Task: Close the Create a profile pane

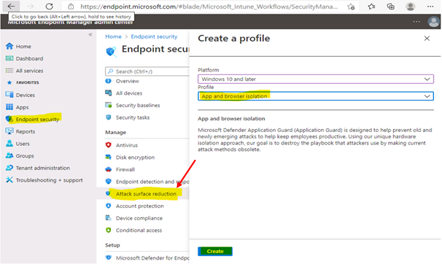Action: tap(427, 39)
